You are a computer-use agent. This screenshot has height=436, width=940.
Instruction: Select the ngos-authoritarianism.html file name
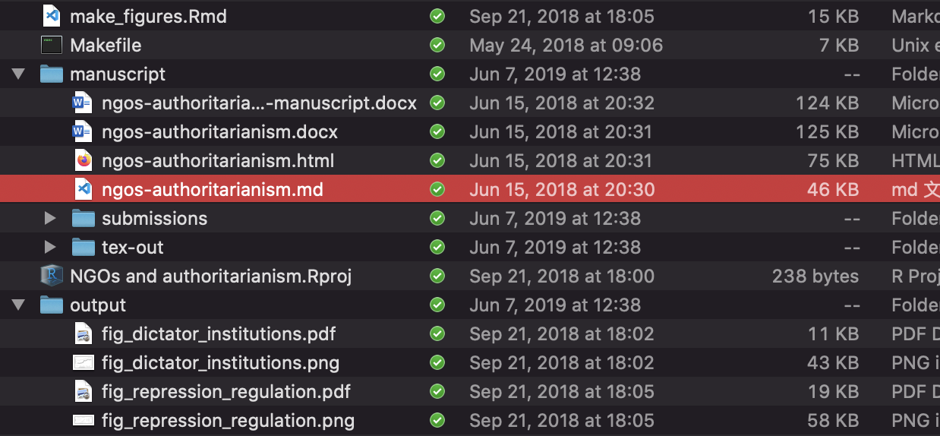click(x=218, y=160)
